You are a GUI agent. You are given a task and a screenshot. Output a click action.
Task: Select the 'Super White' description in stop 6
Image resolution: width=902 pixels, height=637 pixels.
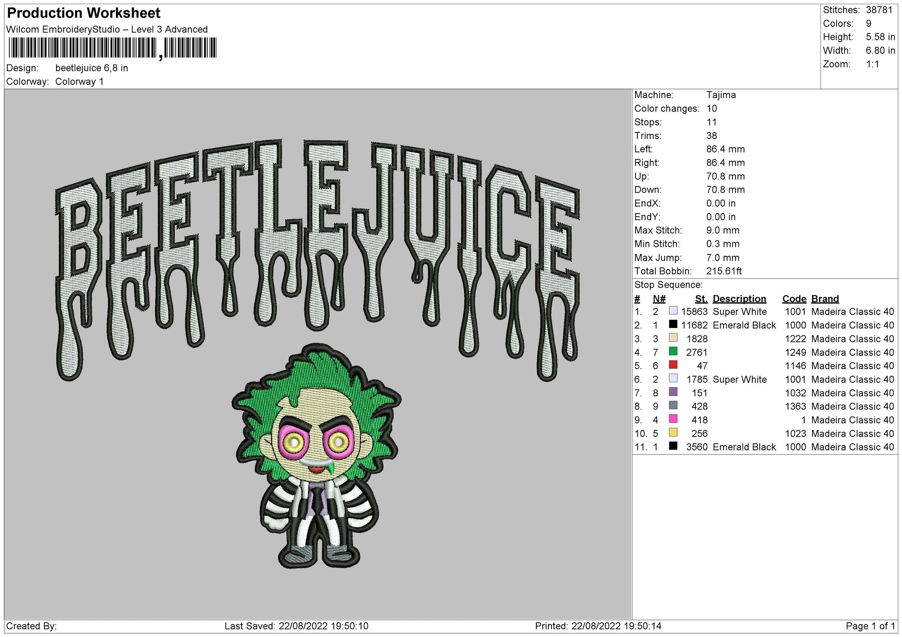(740, 379)
